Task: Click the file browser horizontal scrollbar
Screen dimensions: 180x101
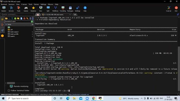Action: [11, 83]
